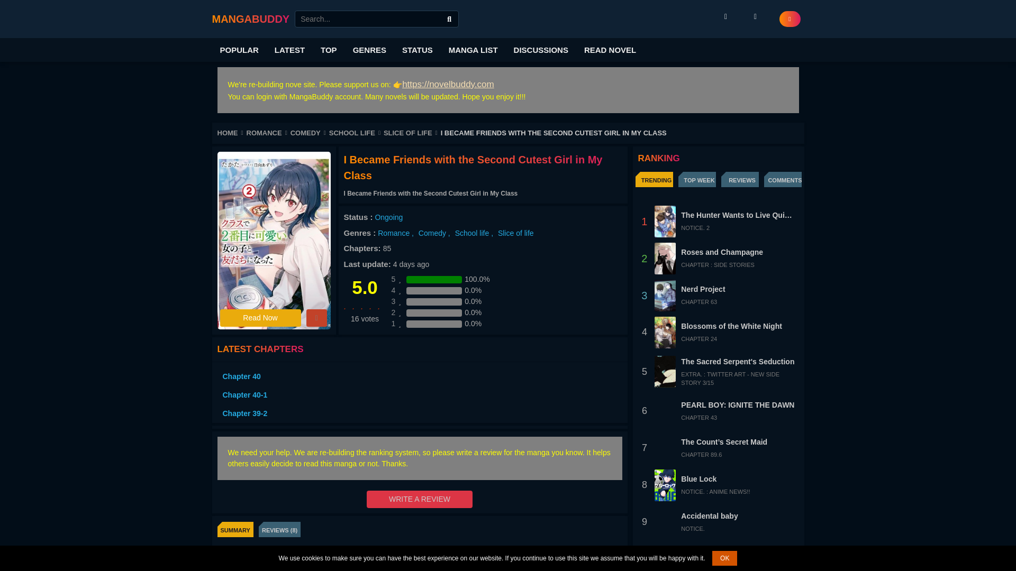Open Accidental baby title

tap(710, 516)
